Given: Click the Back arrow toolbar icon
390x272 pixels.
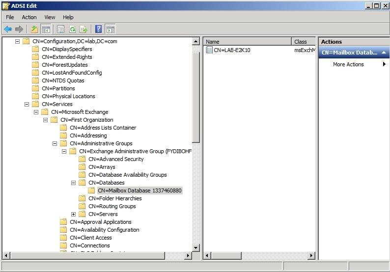Looking at the screenshot, I should (x=8, y=29).
